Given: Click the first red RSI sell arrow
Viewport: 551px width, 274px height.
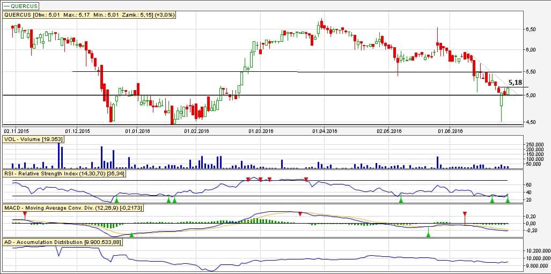Looking at the screenshot, I should click(247, 179).
